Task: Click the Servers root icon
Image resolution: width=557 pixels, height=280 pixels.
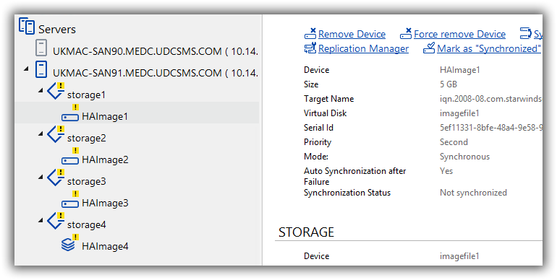Action: tap(27, 26)
